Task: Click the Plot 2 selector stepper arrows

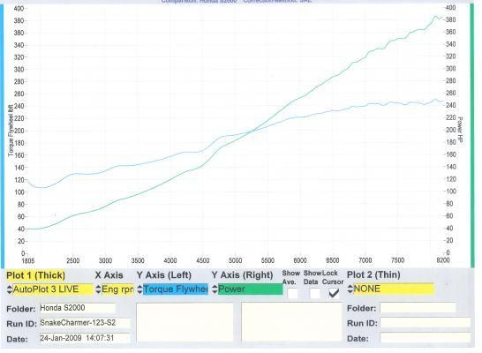Action: coord(350,289)
